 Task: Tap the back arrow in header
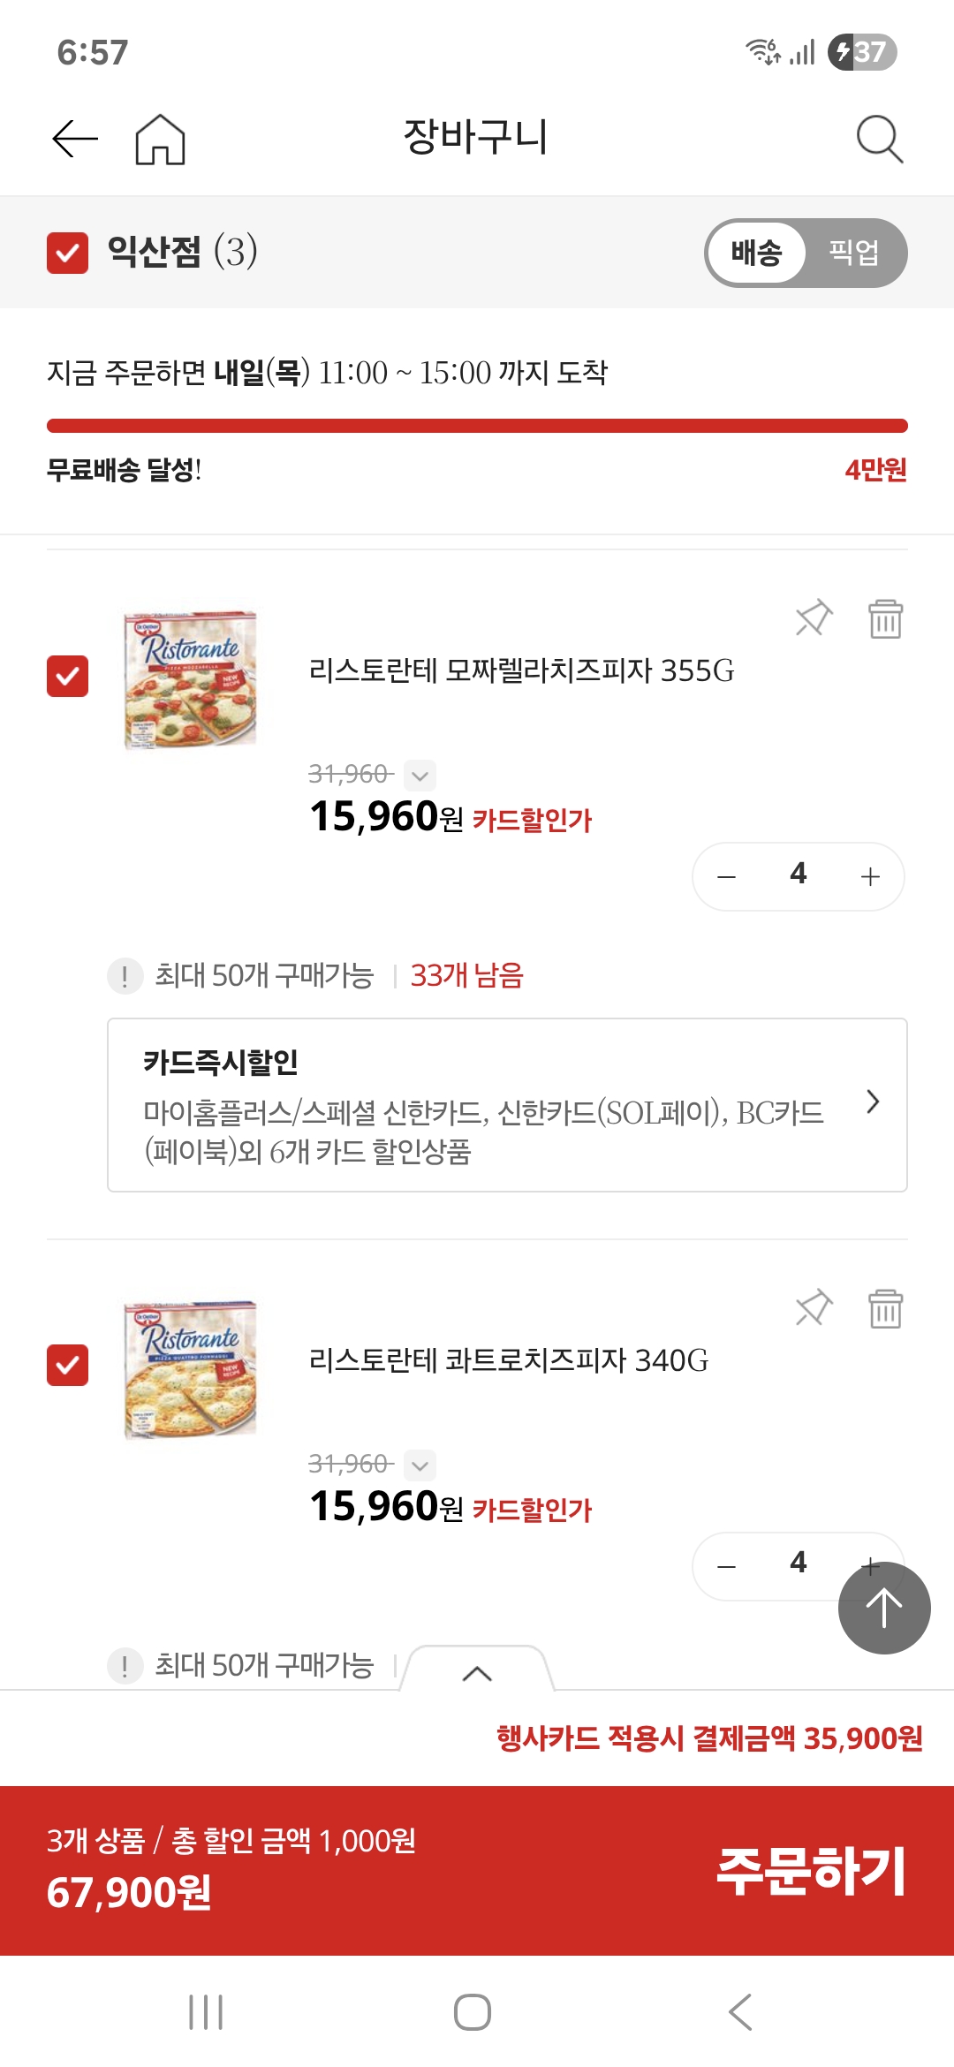75,139
